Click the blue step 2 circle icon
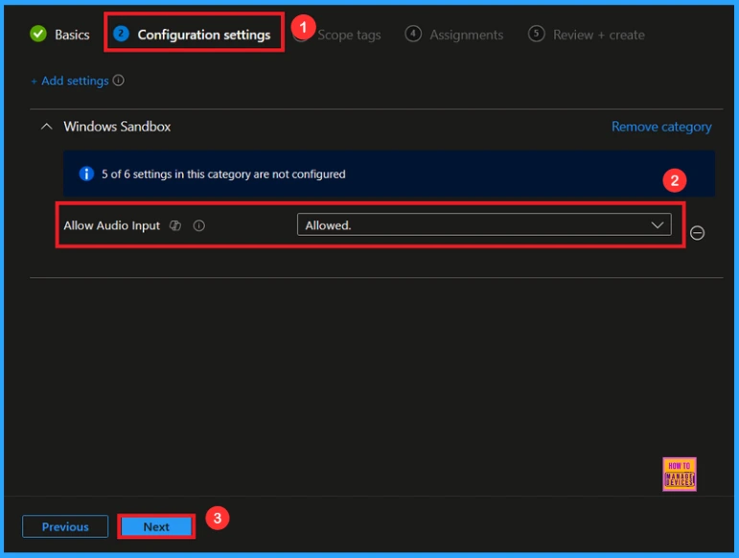The image size is (739, 558). click(121, 35)
